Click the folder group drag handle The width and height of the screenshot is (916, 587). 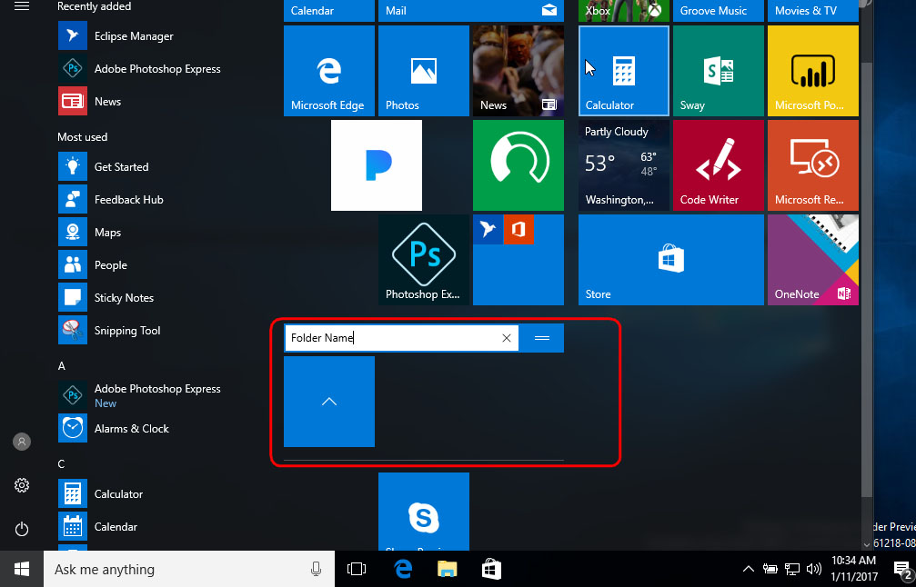[542, 338]
